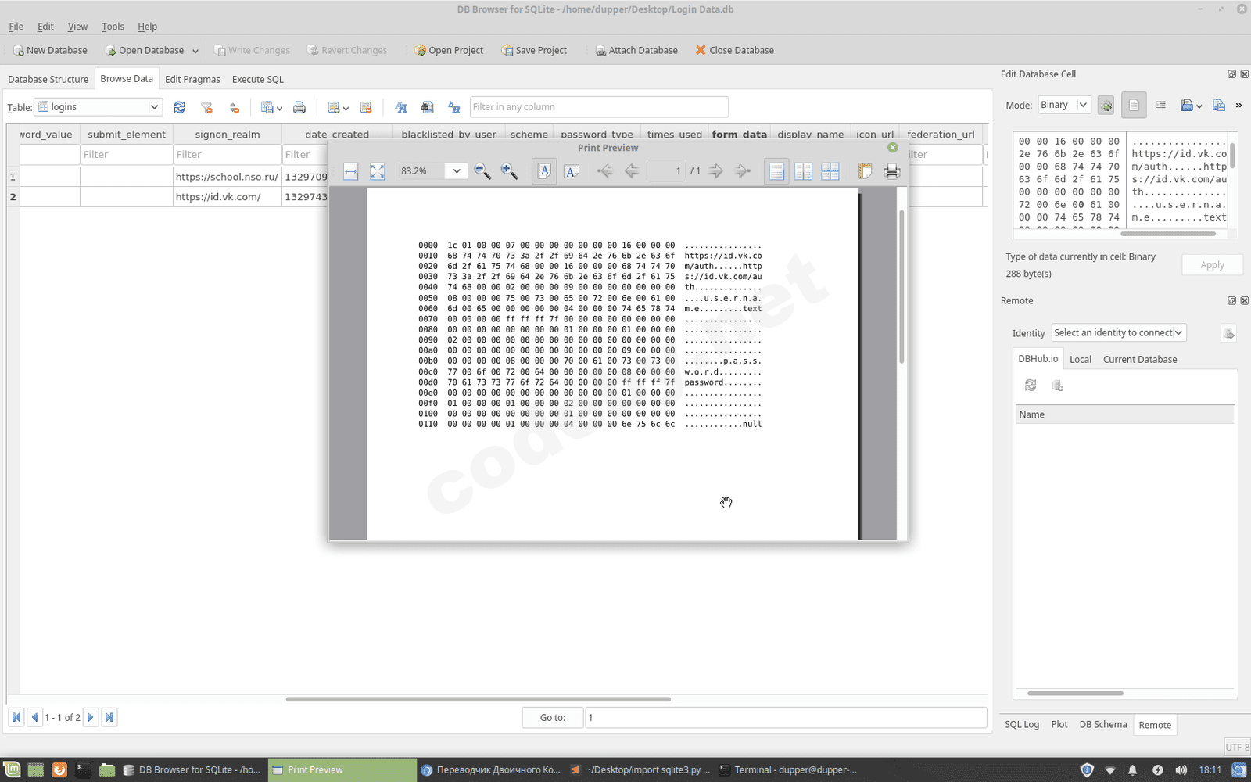Image resolution: width=1251 pixels, height=782 pixels.
Task: Click the Attach Database toolbar button
Action: click(636, 50)
